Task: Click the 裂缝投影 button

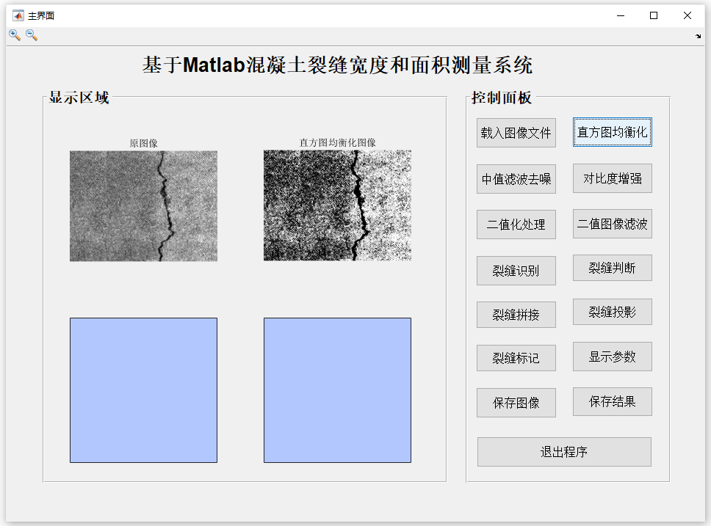Action: click(612, 312)
